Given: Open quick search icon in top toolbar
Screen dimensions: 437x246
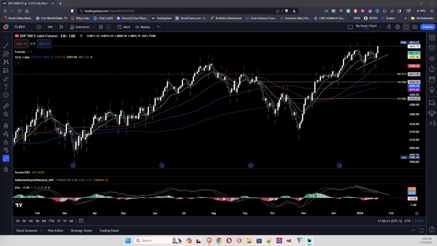Looking at the screenshot, I should (x=389, y=27).
